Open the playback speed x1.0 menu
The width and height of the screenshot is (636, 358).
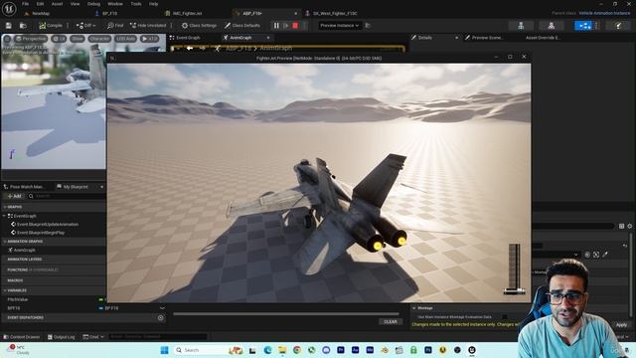pos(150,39)
